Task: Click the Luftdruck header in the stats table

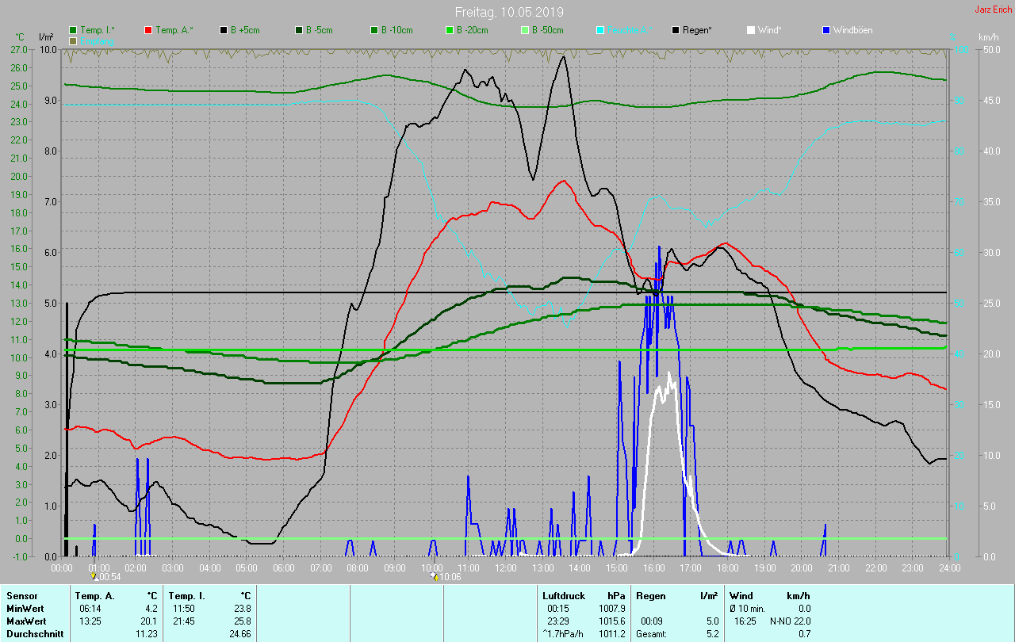Action: pyautogui.click(x=564, y=595)
